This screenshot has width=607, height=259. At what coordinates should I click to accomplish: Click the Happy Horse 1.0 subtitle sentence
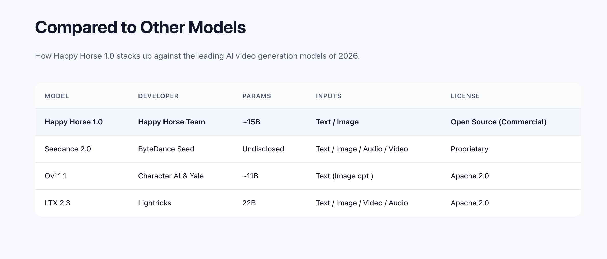(x=197, y=56)
